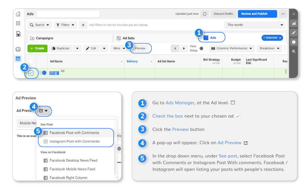Viewport: 307px width, 191px height.
Task: Switch to the Campaigns tab
Action: coord(45,38)
